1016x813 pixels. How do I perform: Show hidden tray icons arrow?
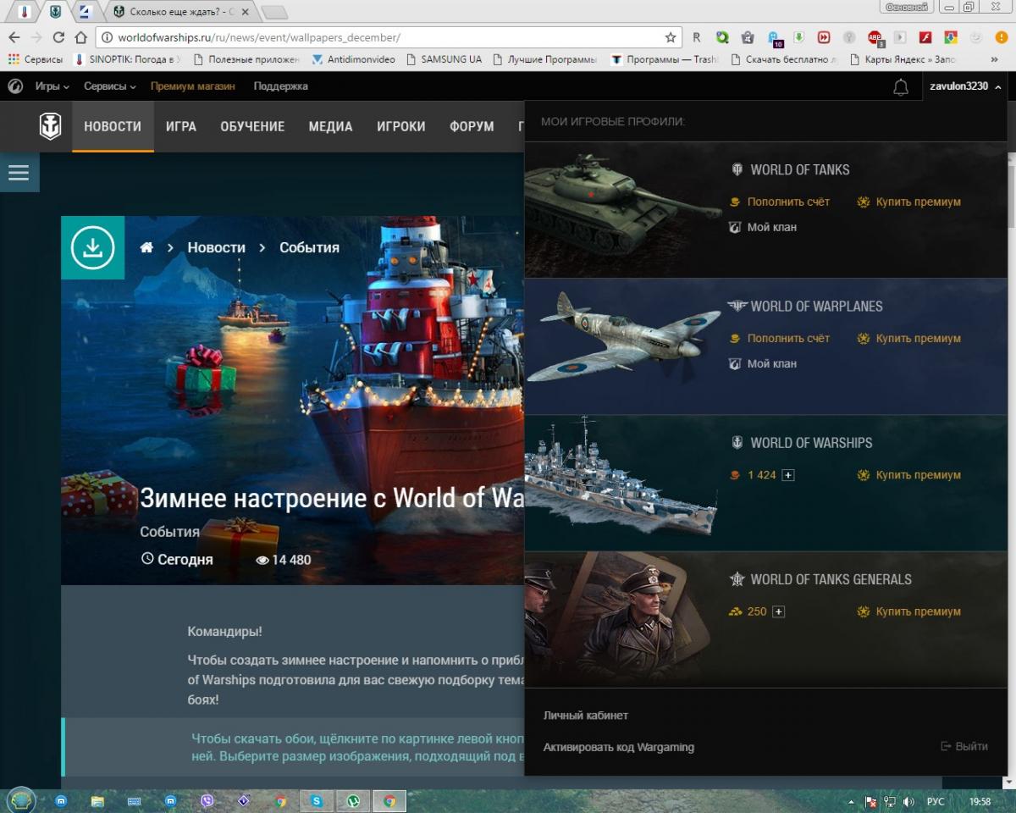(851, 801)
